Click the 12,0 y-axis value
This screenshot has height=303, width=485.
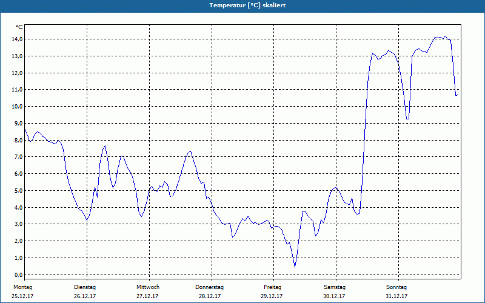coord(18,73)
